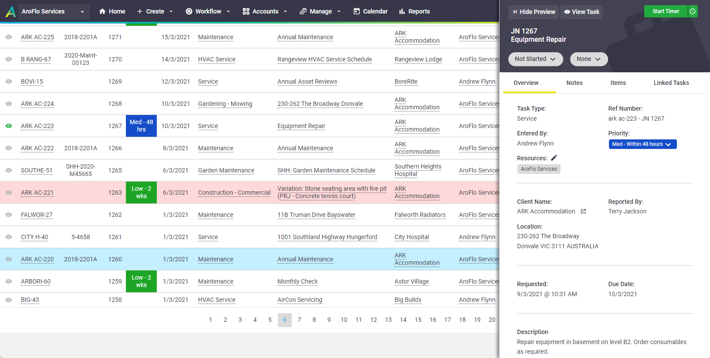This screenshot has width=710, height=358.
Task: Show preview for CITY H-40 row eye icon
Action: click(9, 237)
